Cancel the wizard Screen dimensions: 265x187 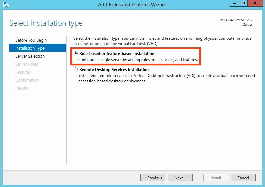coord(243,178)
